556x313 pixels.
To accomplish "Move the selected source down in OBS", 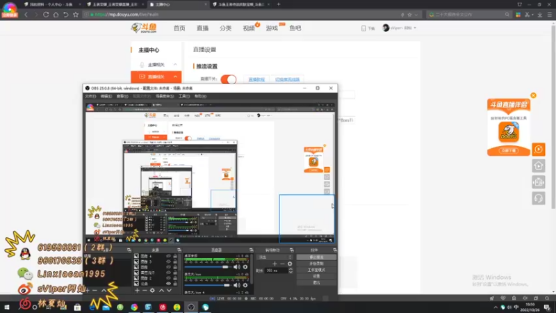I will [169, 290].
